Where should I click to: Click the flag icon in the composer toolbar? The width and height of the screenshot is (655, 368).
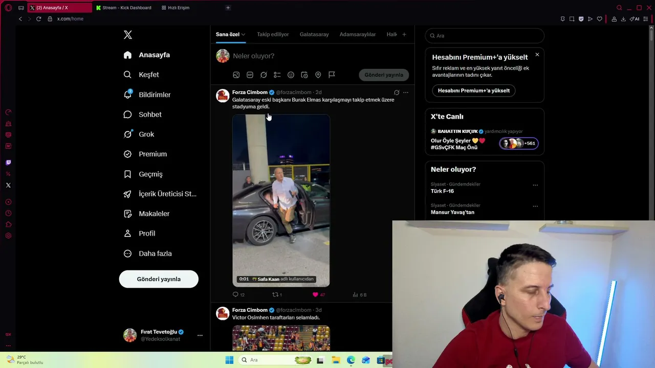coord(332,75)
